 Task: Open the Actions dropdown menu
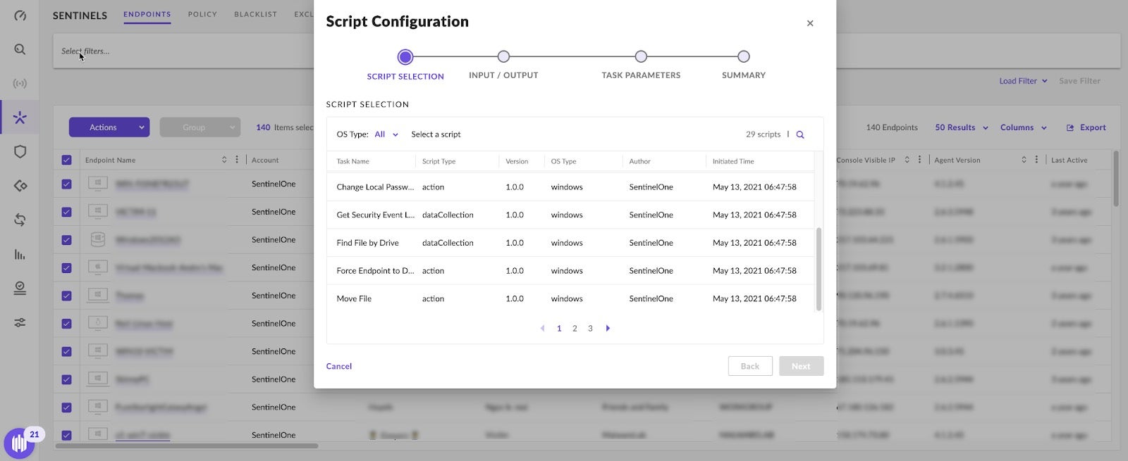coord(109,127)
